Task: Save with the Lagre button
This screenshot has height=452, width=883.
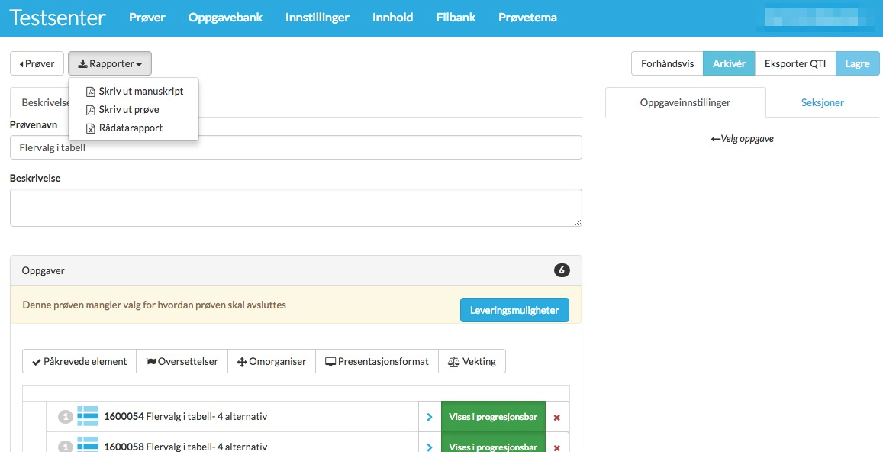Action: tap(857, 63)
